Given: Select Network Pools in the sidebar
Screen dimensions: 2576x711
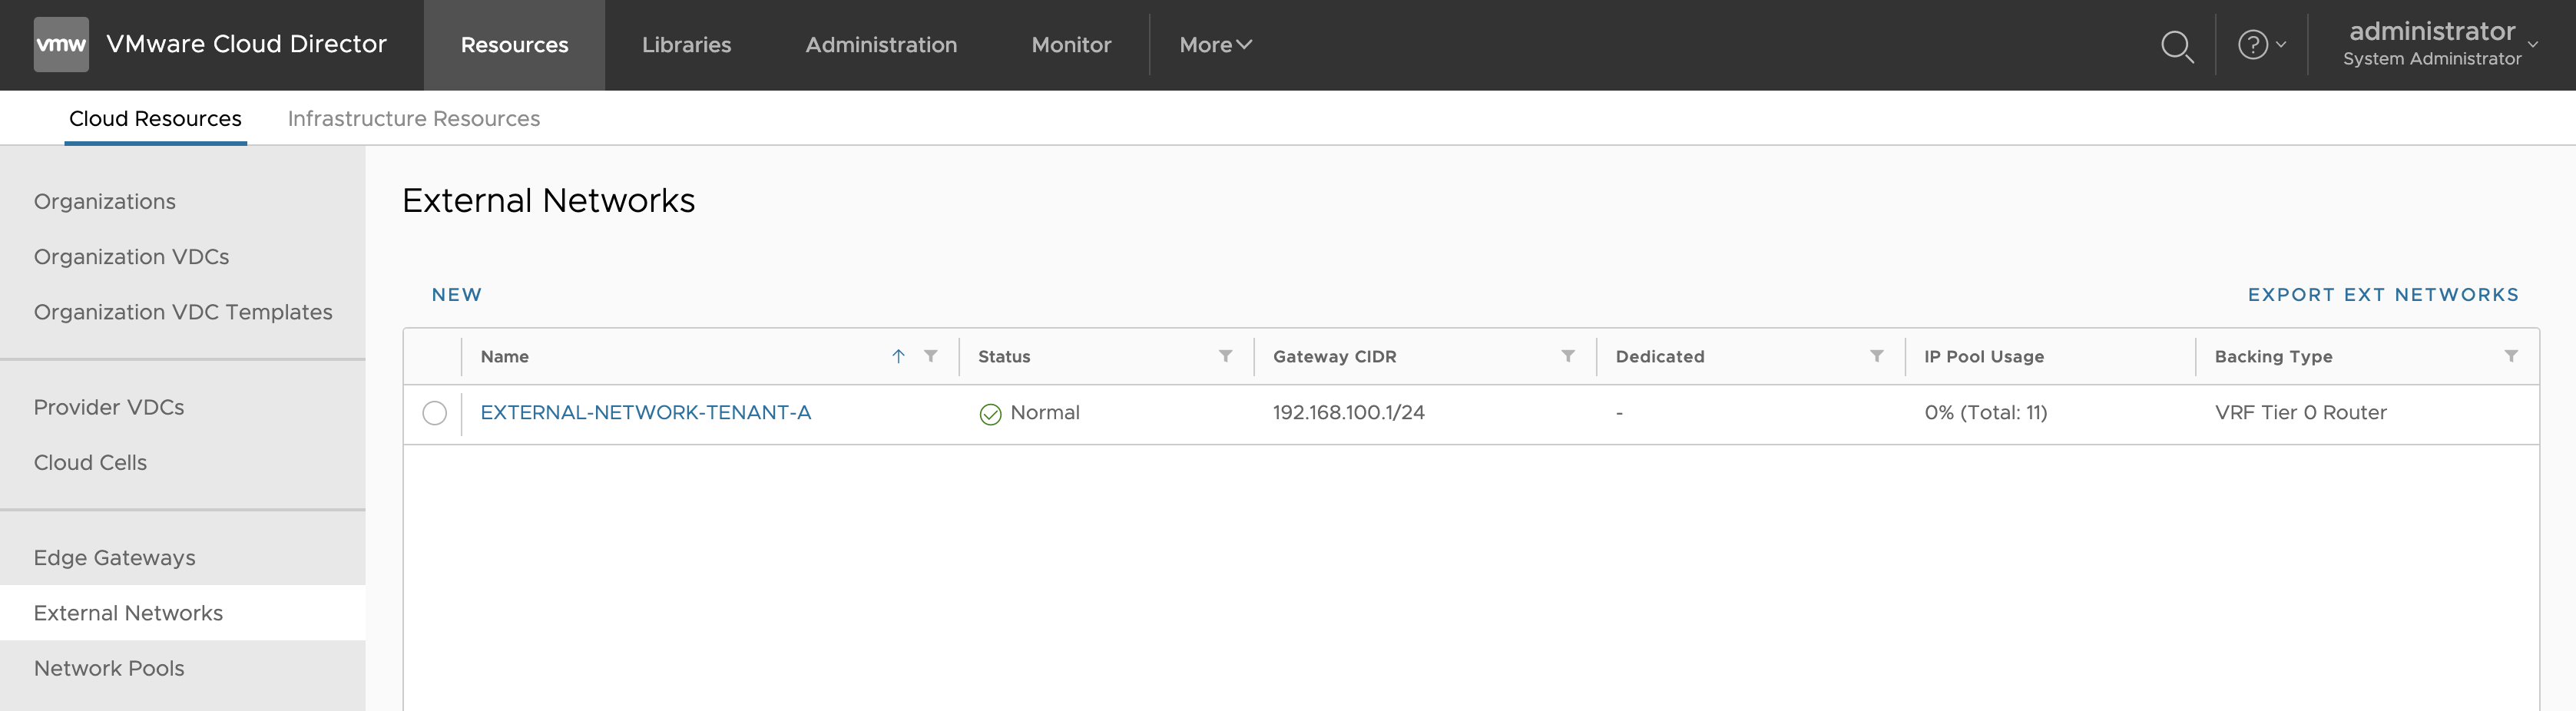Looking at the screenshot, I should click(109, 669).
